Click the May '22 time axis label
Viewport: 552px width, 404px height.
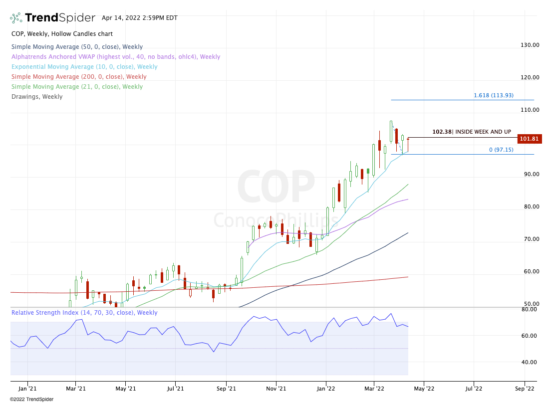[x=424, y=389]
